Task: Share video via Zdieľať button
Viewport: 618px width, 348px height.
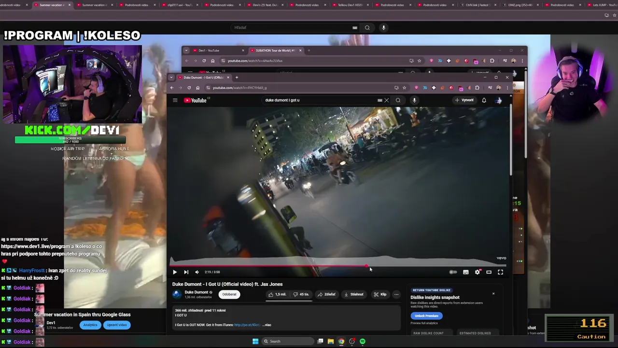Action: pos(326,294)
